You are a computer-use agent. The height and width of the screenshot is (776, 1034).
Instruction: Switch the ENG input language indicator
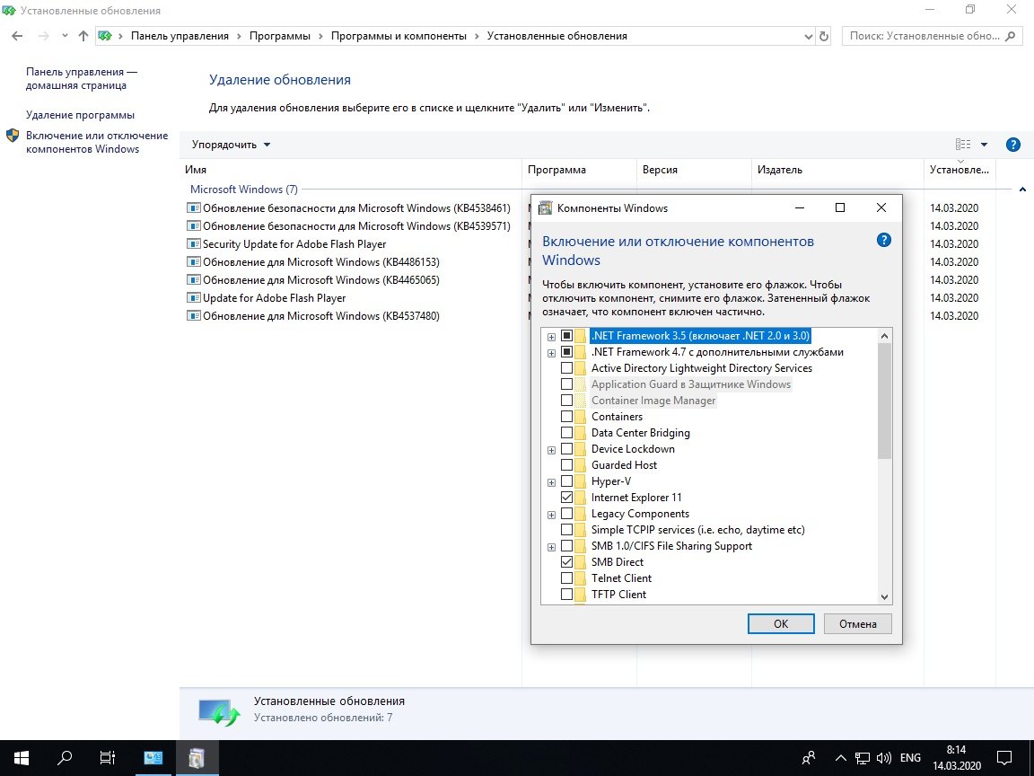coord(910,758)
